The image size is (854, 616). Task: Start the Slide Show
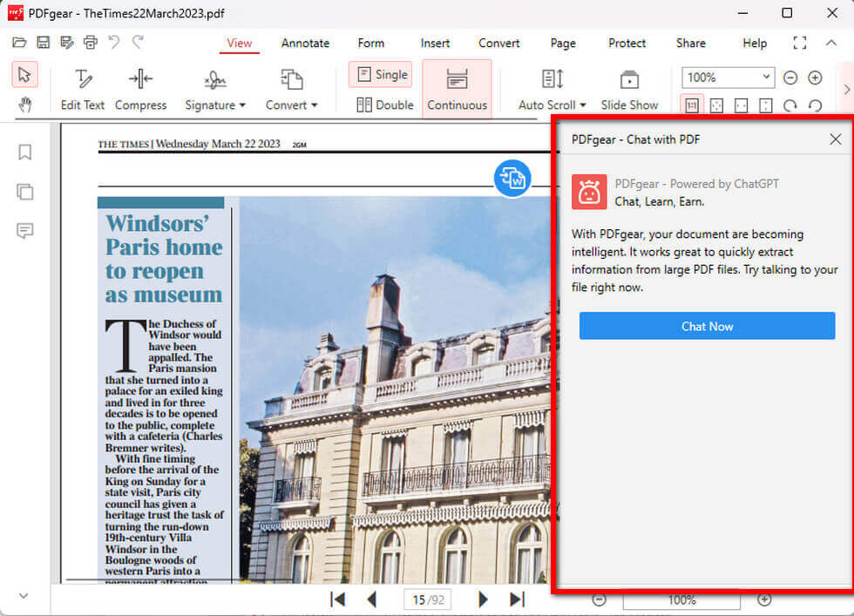tap(629, 90)
